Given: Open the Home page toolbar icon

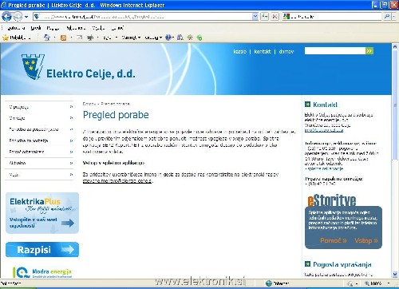Looking at the screenshot, I should click(x=47, y=38).
